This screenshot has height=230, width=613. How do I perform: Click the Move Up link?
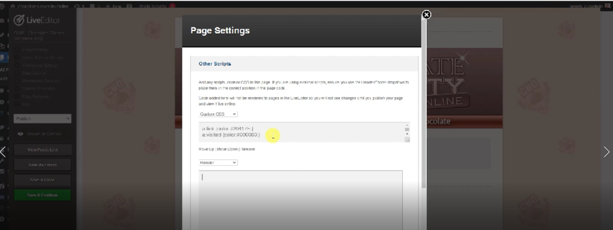point(206,149)
